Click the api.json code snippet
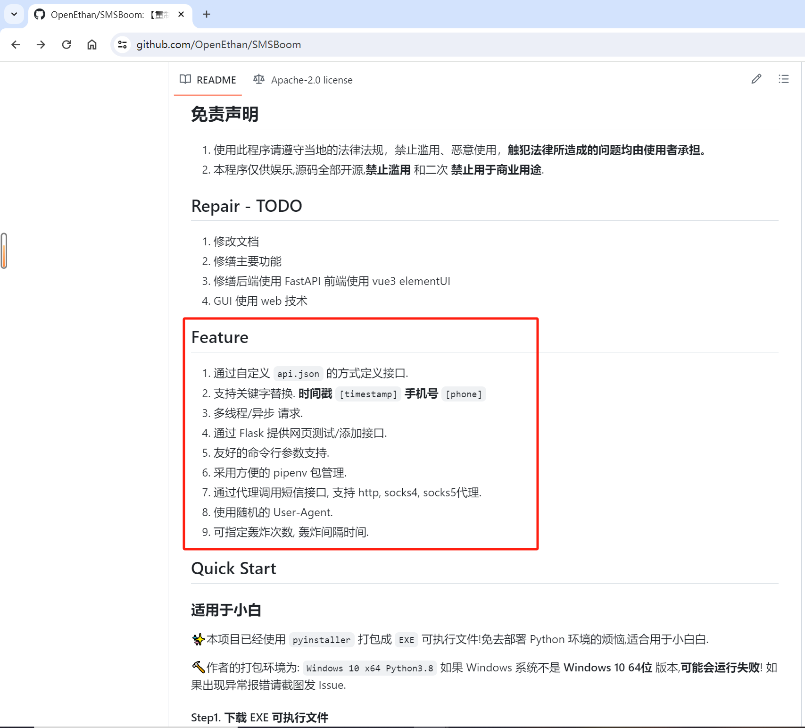The image size is (805, 728). pyautogui.click(x=298, y=374)
